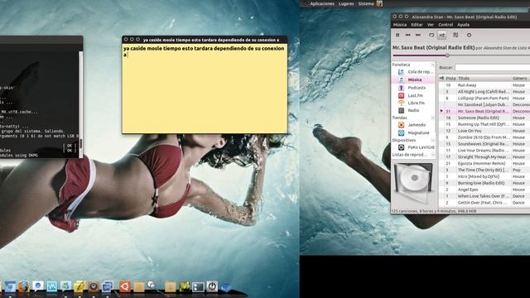This screenshot has width=530, height=298.
Task: Open the Música menu in Rhythmbox
Action: 400,25
